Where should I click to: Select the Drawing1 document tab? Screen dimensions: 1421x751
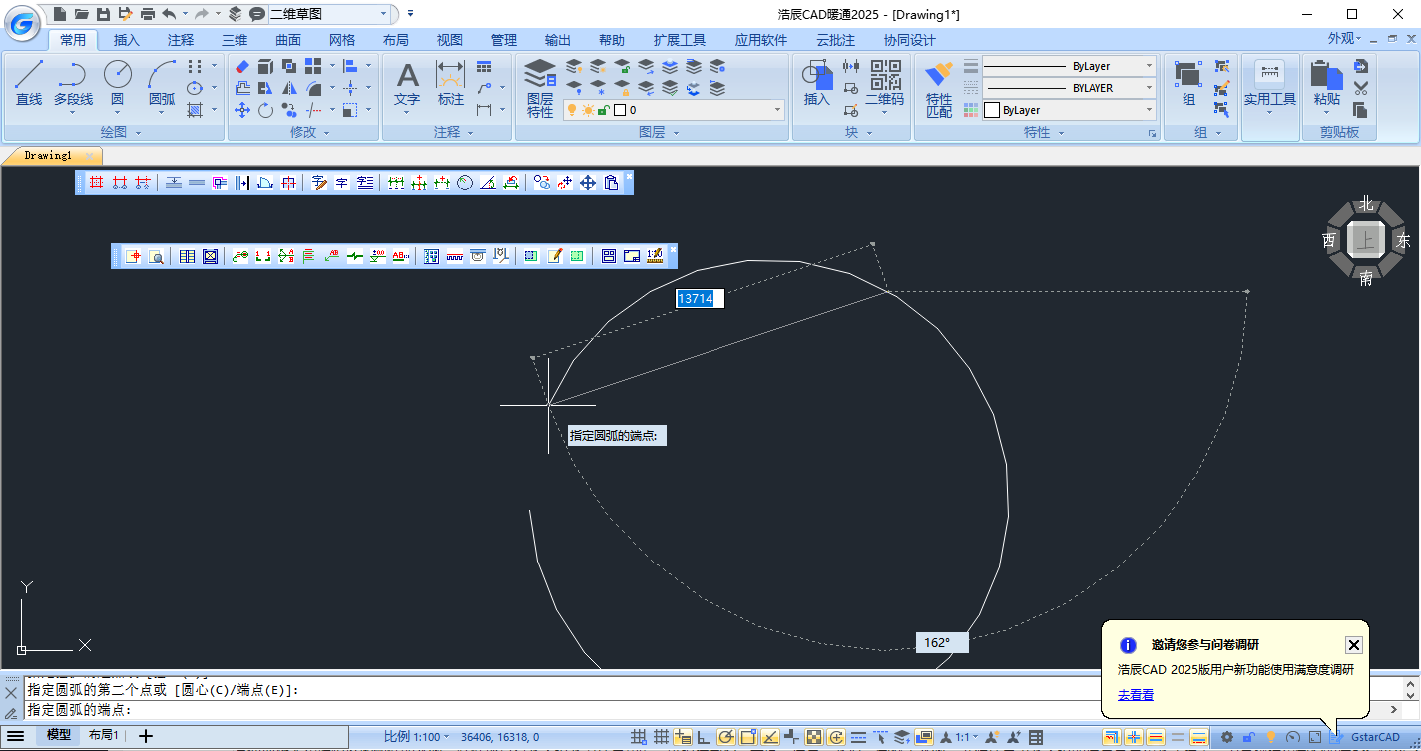pos(49,156)
